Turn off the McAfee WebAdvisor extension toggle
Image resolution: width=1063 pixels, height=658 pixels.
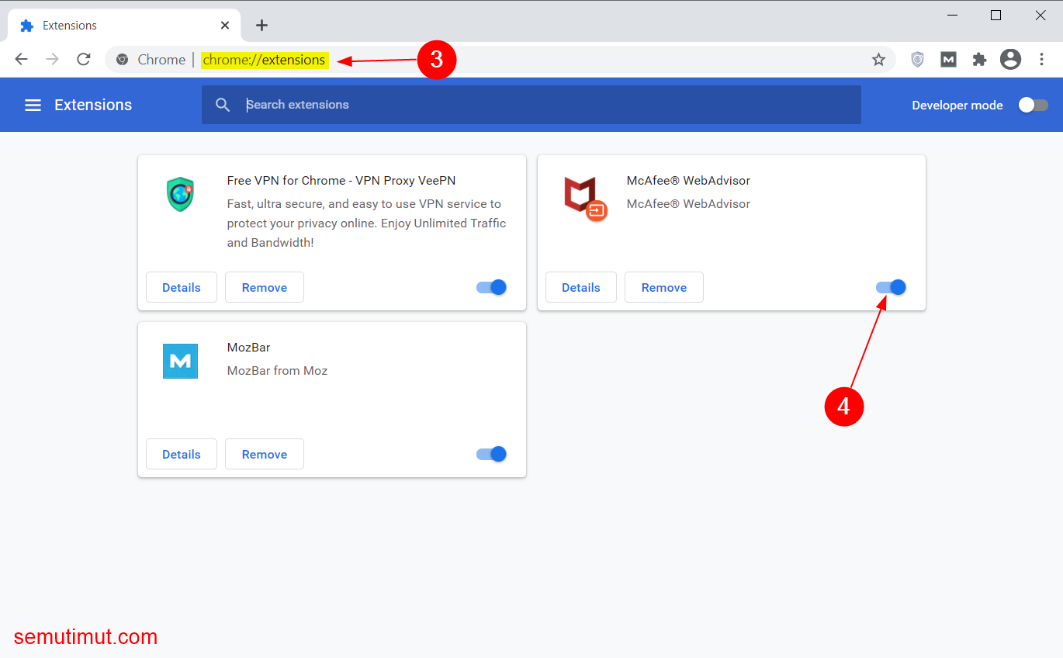coord(891,287)
